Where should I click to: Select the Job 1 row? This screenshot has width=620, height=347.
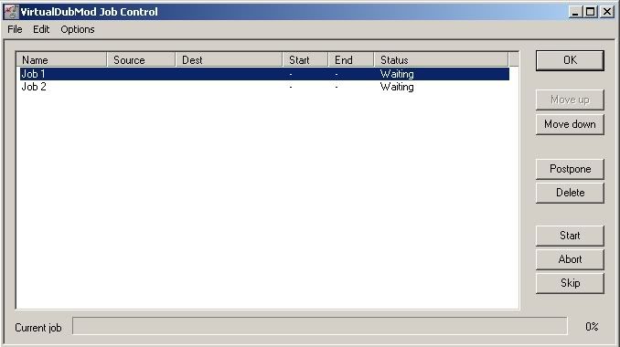click(x=264, y=74)
